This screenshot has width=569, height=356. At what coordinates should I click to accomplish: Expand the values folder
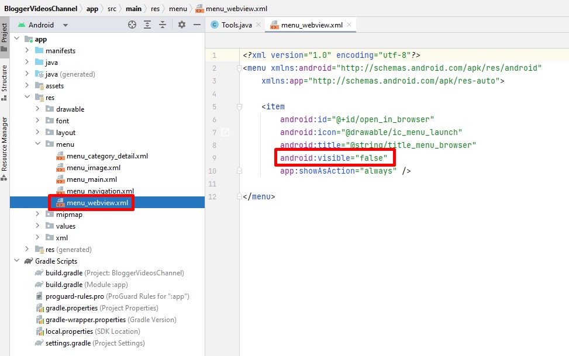pyautogui.click(x=38, y=226)
